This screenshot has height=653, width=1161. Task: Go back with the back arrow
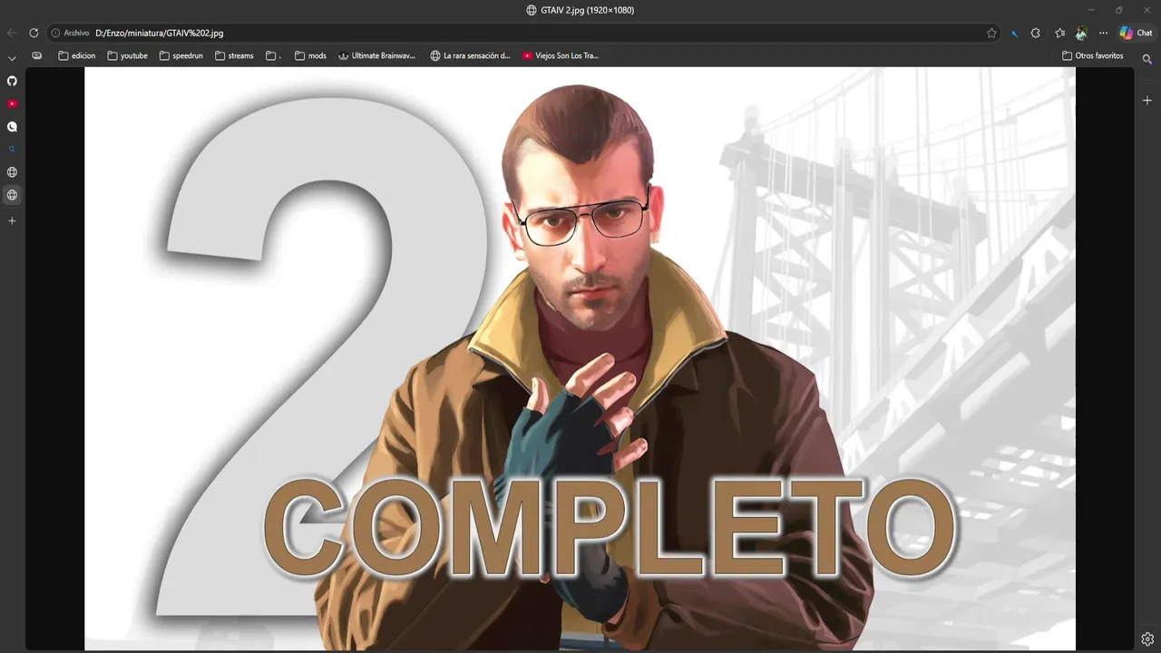pyautogui.click(x=12, y=33)
